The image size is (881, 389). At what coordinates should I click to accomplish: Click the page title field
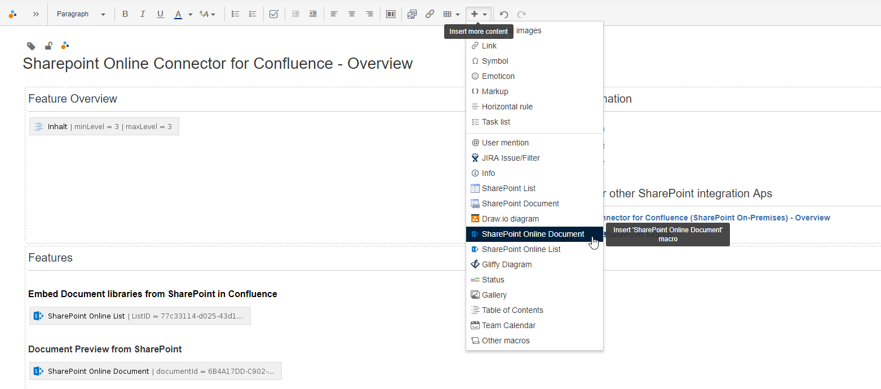tap(218, 63)
